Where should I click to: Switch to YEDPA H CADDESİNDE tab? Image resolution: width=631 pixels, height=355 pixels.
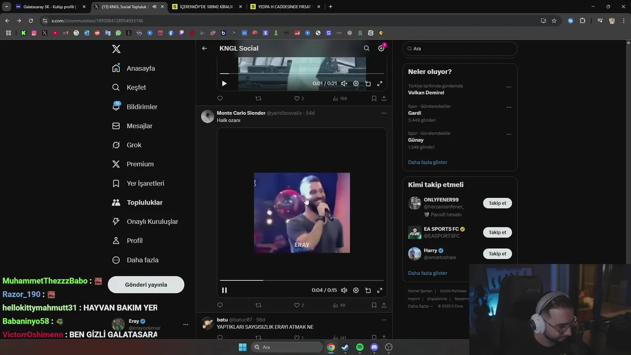tap(285, 7)
